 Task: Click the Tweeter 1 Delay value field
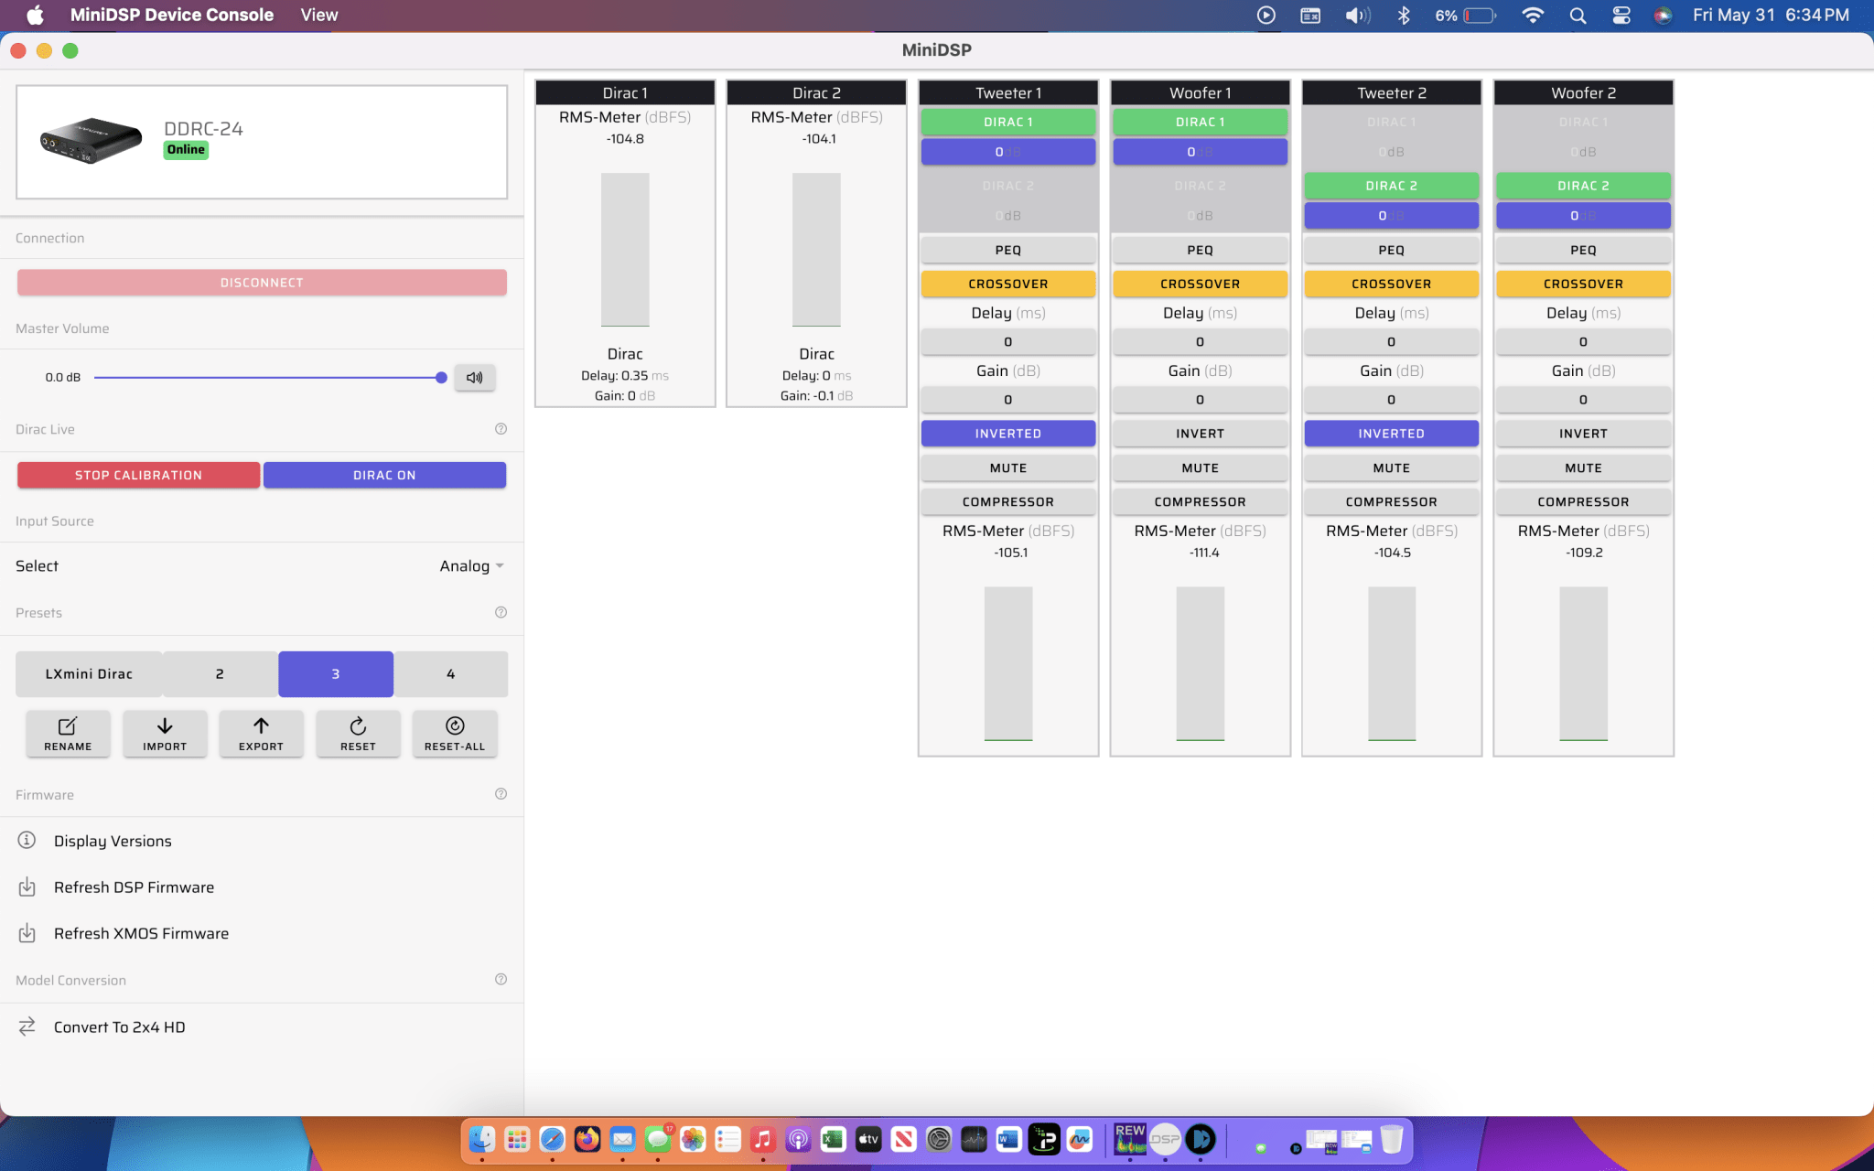1007,341
